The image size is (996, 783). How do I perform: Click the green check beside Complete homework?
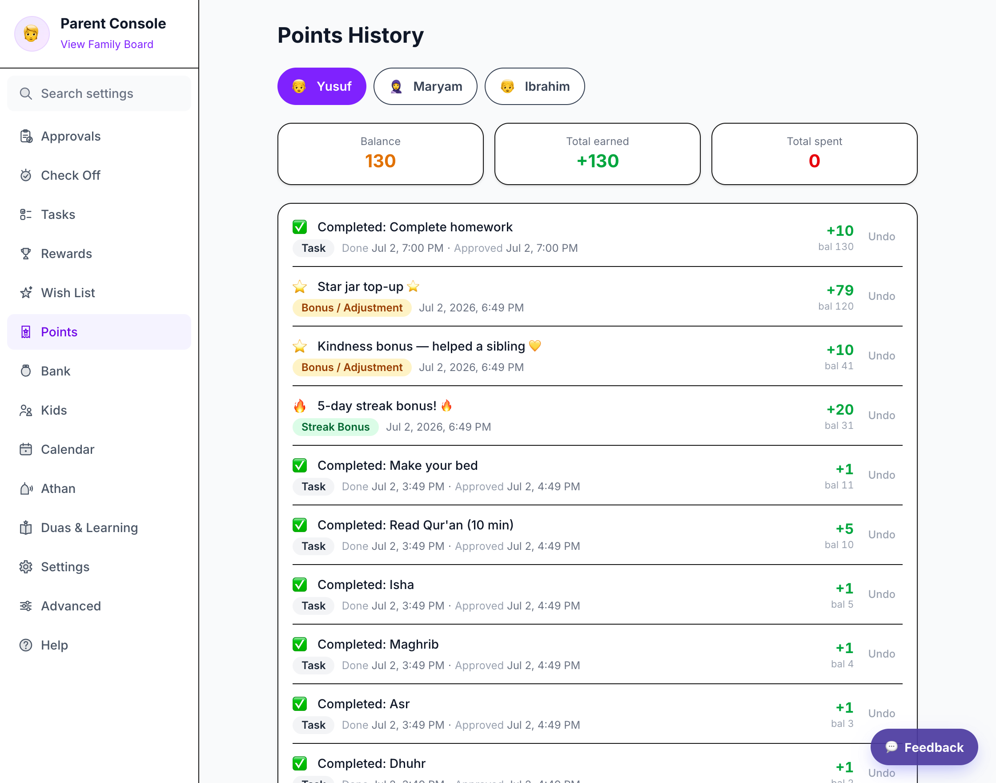300,227
